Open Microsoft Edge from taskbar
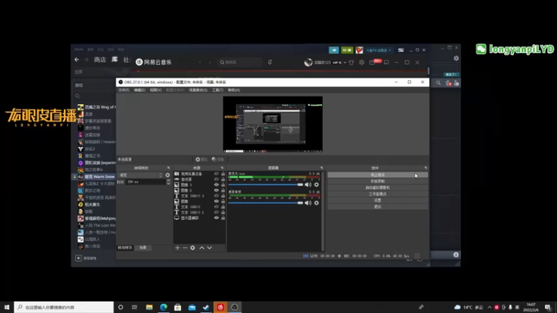The image size is (557, 313). (164, 307)
